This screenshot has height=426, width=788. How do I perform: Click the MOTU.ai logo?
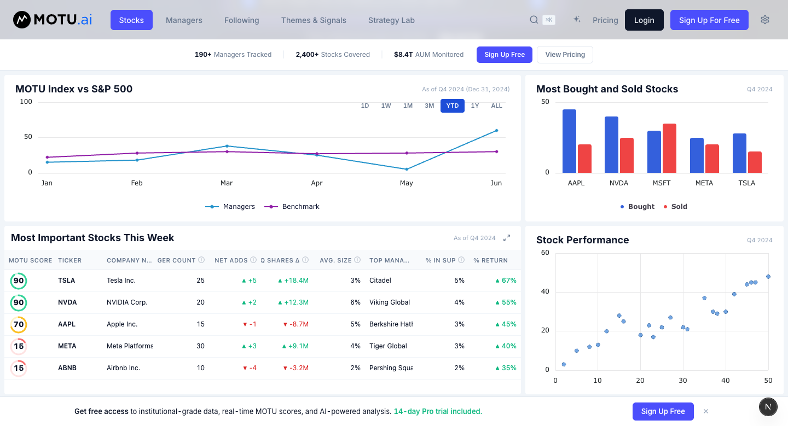[x=53, y=20]
